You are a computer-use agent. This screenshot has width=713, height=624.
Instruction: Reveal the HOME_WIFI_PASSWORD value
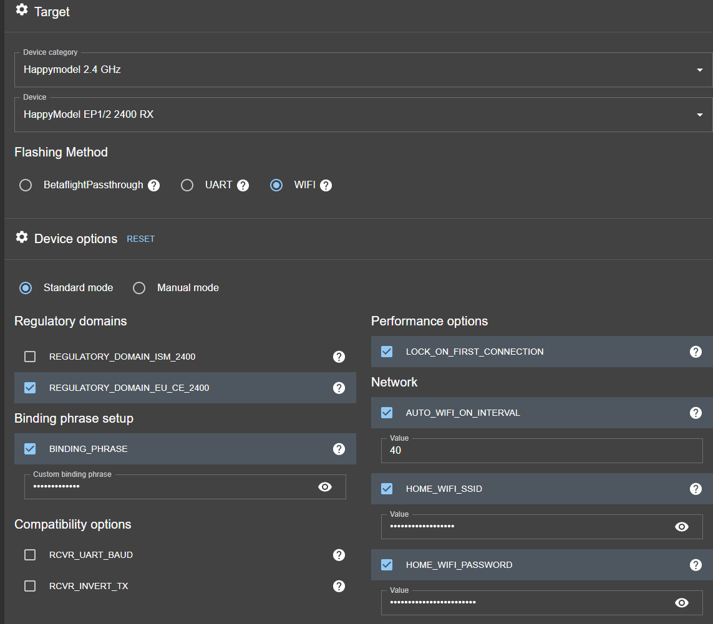click(682, 602)
